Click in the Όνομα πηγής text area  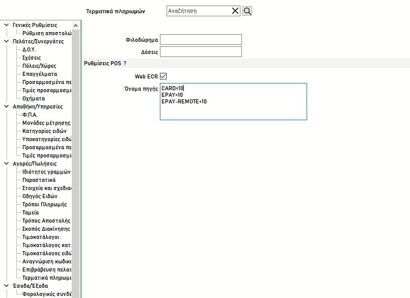click(x=233, y=102)
